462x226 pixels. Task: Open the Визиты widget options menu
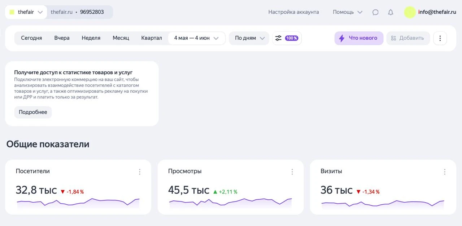pos(444,172)
